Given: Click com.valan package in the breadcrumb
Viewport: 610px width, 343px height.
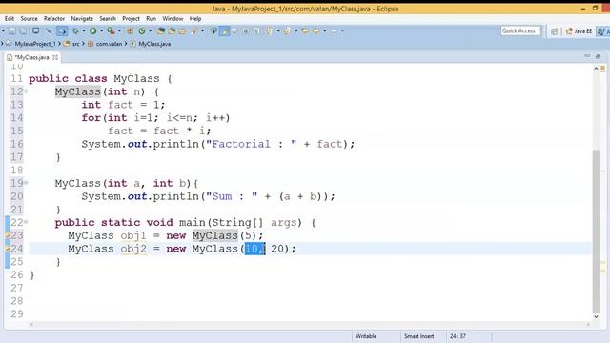Looking at the screenshot, I should 109,44.
